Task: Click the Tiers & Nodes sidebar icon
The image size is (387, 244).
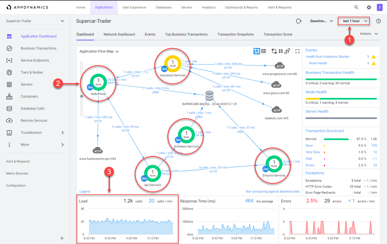Action: pos(9,72)
